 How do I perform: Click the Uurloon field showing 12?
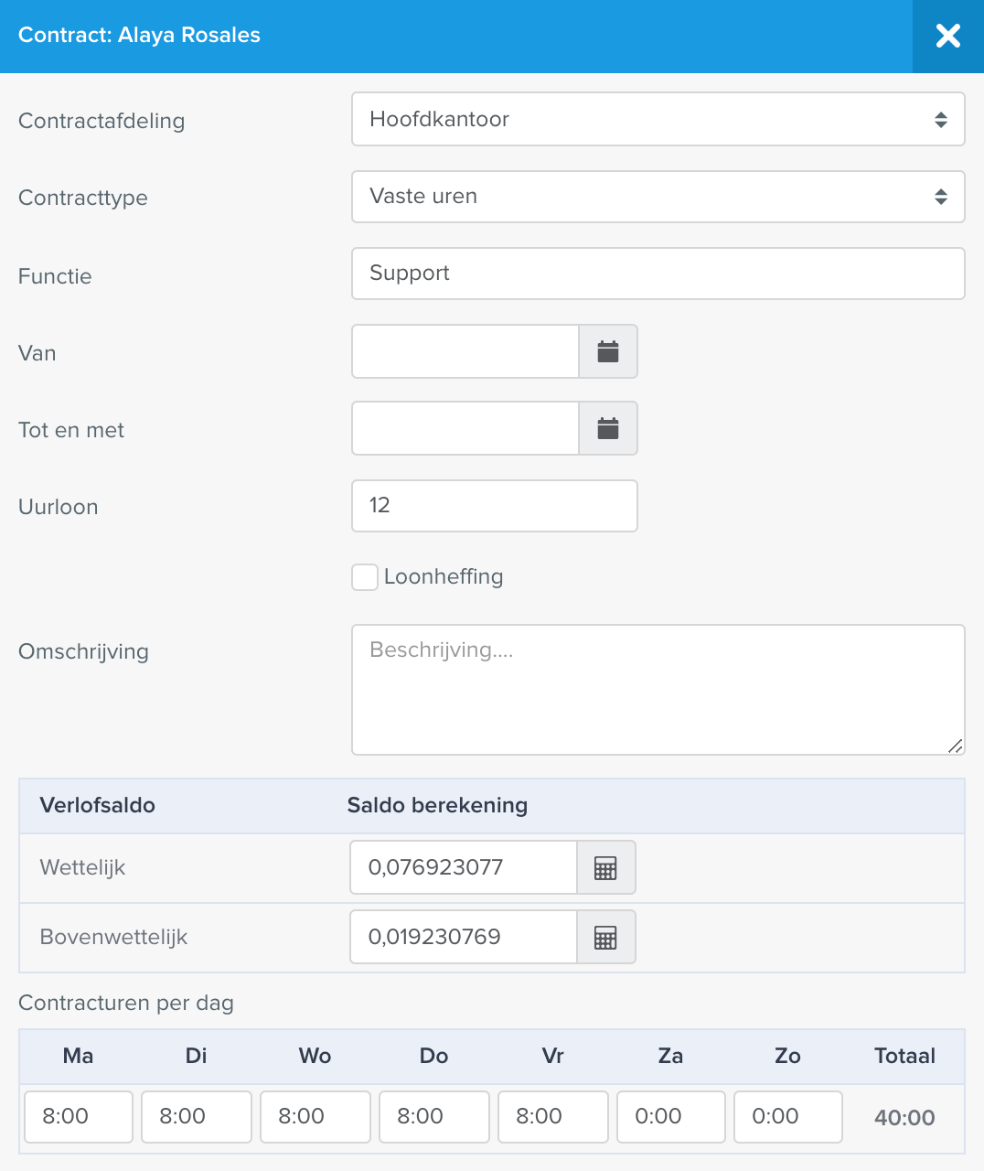click(495, 506)
